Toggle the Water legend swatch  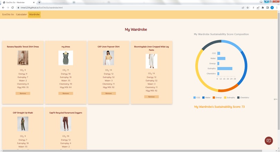pyautogui.click(x=203, y=98)
